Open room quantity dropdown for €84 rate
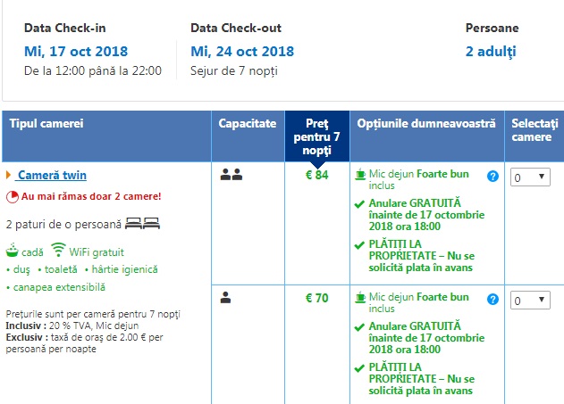This screenshot has height=404, width=564. [x=530, y=178]
